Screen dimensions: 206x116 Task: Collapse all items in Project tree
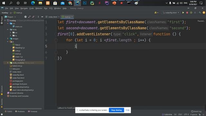click(x=33, y=17)
